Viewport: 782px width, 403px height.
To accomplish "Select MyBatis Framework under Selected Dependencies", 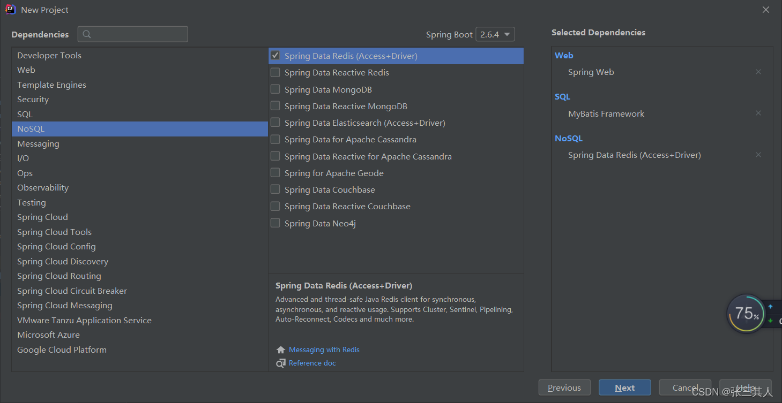I will tap(606, 113).
